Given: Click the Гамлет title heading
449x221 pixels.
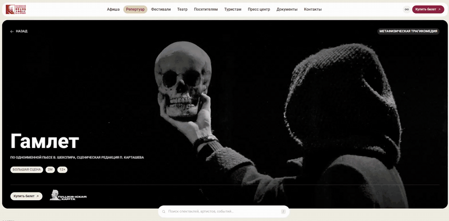Looking at the screenshot, I should click(x=45, y=141).
